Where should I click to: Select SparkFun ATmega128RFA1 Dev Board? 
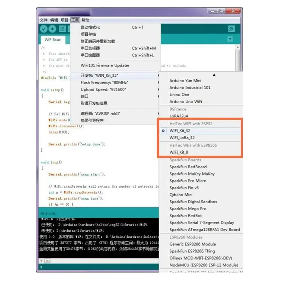(x=201, y=230)
